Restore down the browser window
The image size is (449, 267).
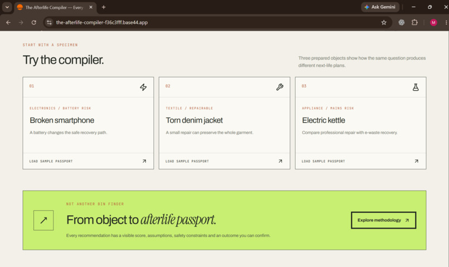(x=430, y=7)
